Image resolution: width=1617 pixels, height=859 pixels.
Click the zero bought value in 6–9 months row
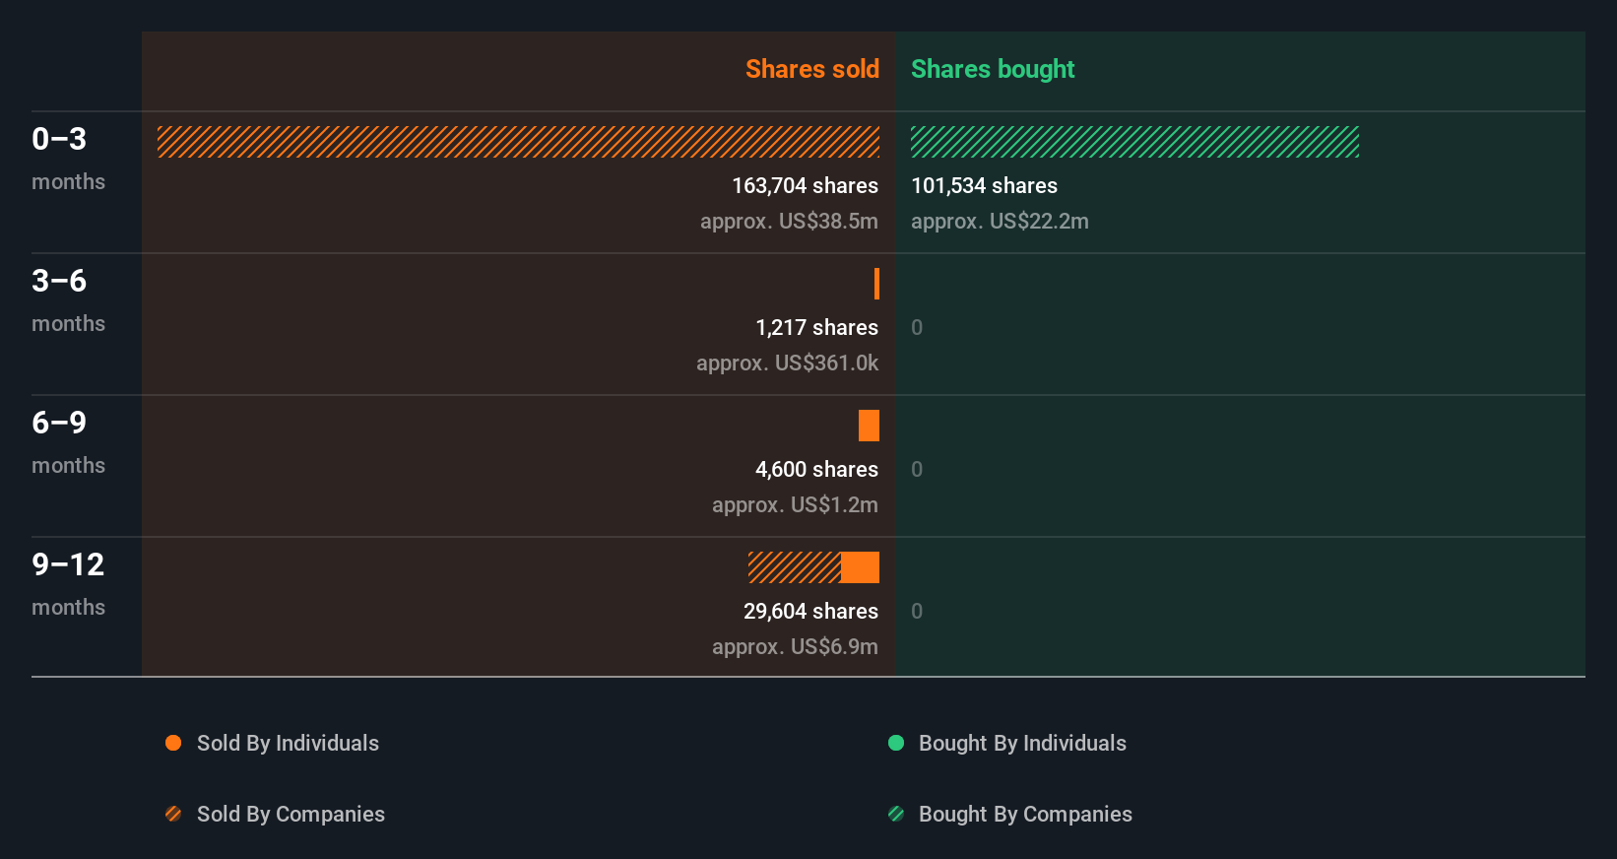[917, 469]
